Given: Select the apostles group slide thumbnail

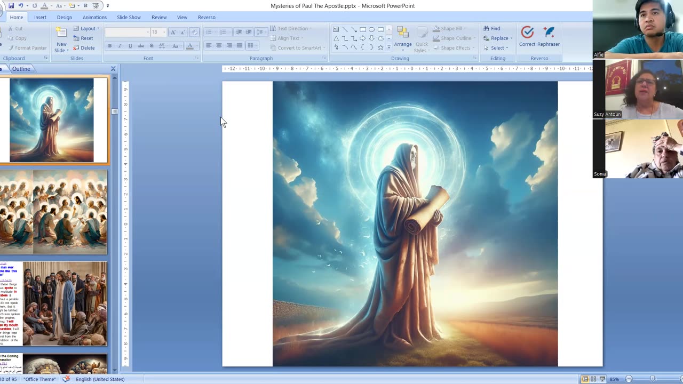Looking at the screenshot, I should click(53, 212).
